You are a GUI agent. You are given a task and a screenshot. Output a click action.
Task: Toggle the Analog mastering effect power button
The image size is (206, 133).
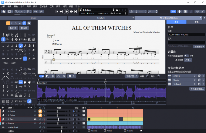[x=199, y=75]
